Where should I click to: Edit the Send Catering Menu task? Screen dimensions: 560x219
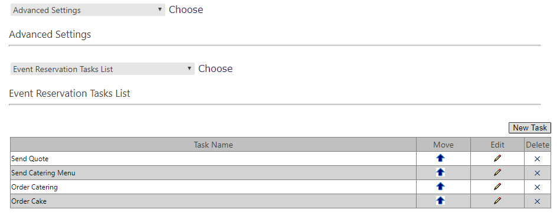point(497,172)
